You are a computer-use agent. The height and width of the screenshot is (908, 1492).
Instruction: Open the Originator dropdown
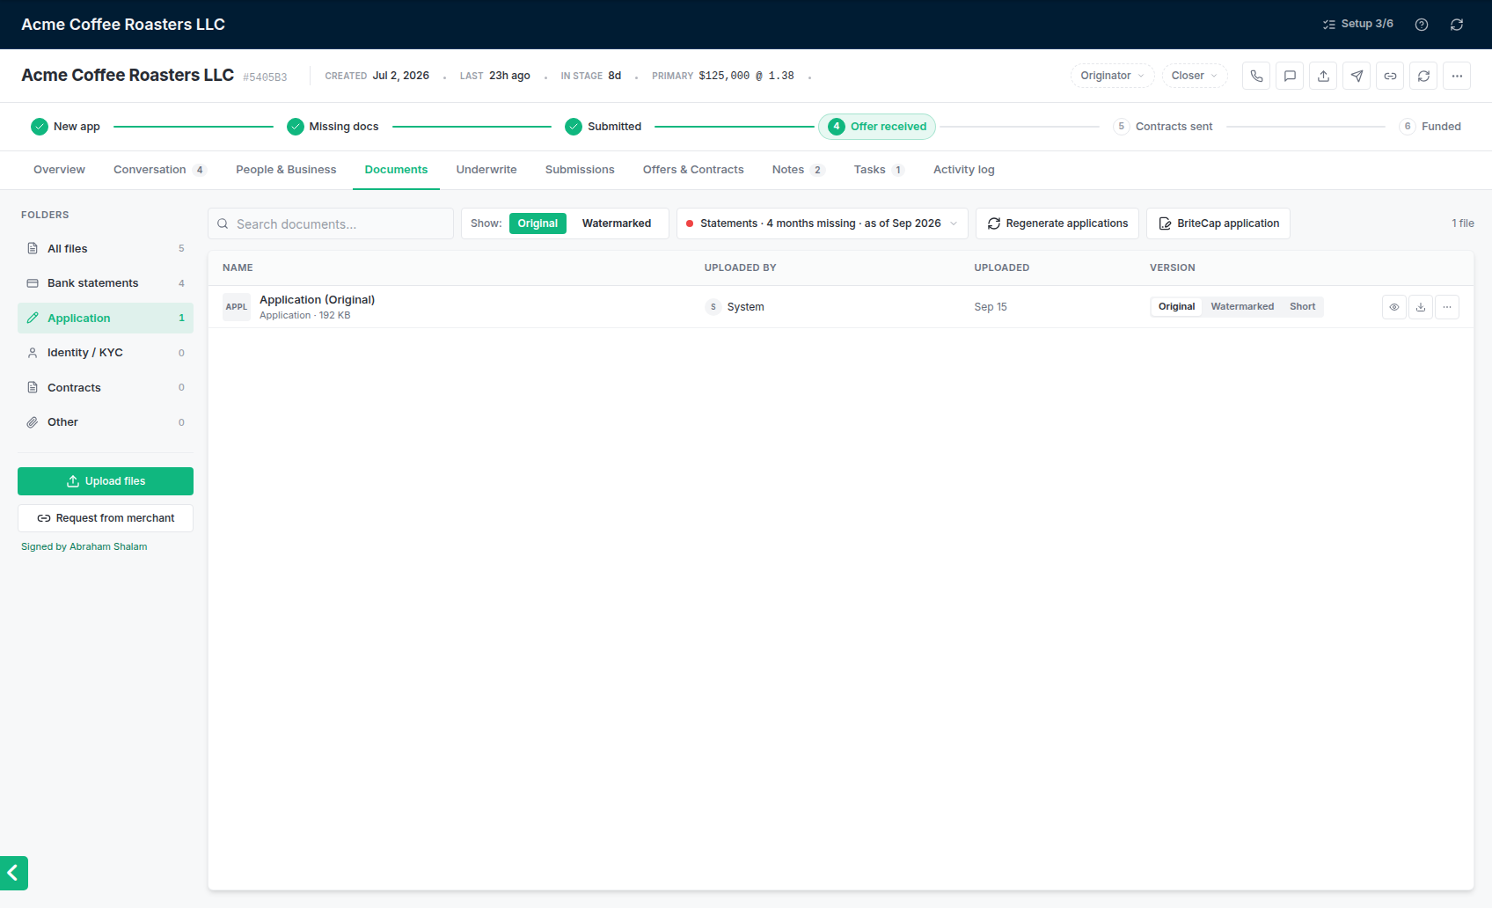click(x=1113, y=76)
